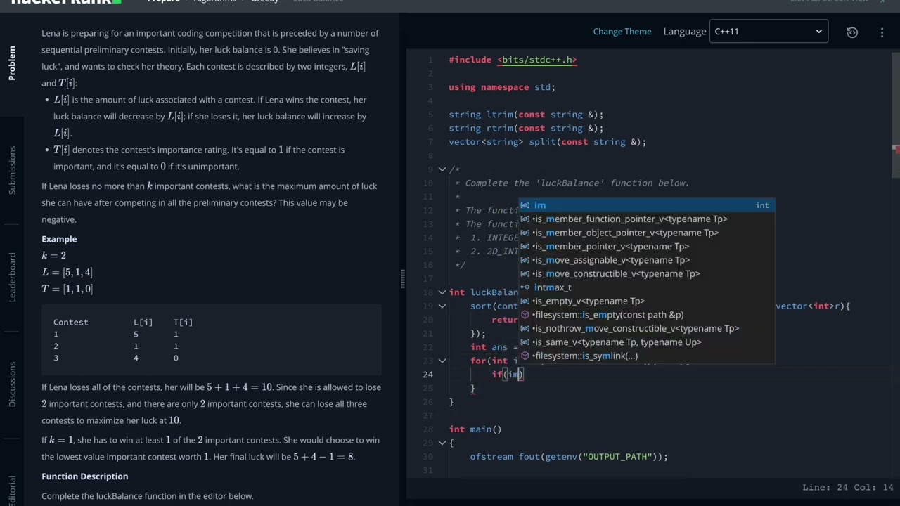
Task: Switch to the Problem side tab
Action: [x=12, y=63]
